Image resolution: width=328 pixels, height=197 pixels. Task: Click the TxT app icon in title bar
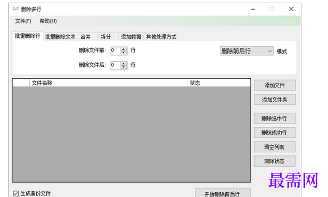click(15, 9)
